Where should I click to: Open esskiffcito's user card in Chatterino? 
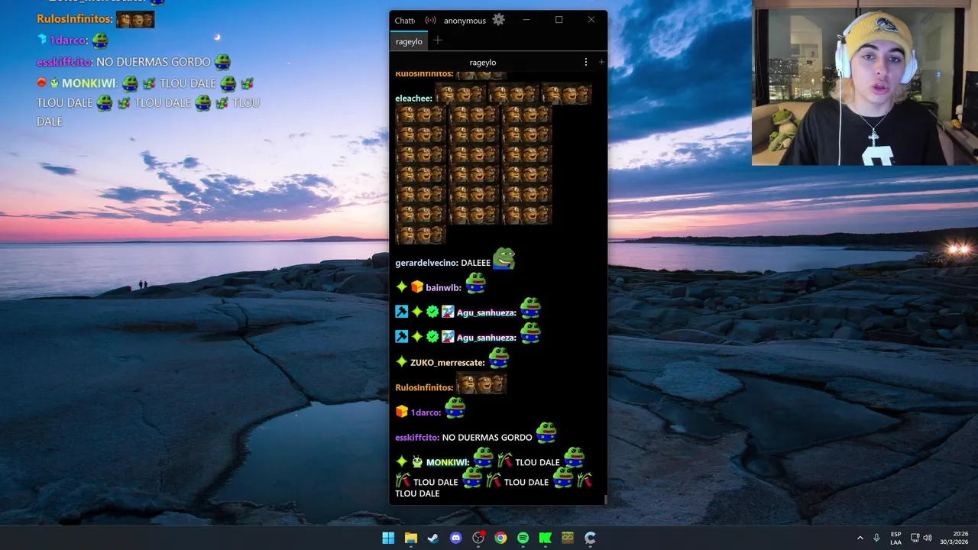(x=417, y=438)
